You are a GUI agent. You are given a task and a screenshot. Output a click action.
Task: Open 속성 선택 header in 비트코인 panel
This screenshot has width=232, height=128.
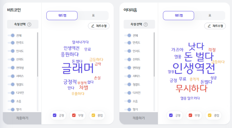click(23, 24)
